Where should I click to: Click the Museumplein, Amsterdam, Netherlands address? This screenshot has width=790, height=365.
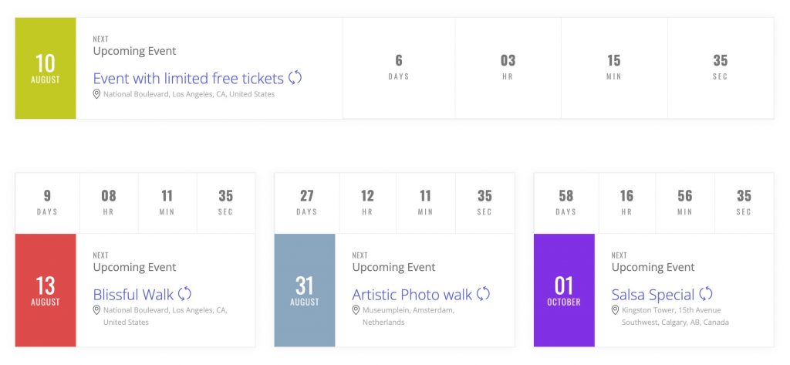coord(409,316)
